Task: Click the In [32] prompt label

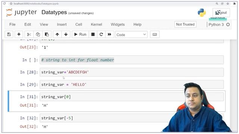Action: pos(29,118)
